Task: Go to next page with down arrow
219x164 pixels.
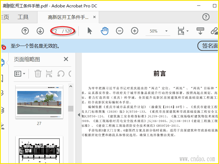Action: [x=40, y=31]
